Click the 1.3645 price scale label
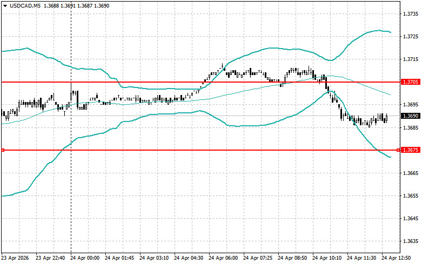422x264 pixels. point(411,218)
